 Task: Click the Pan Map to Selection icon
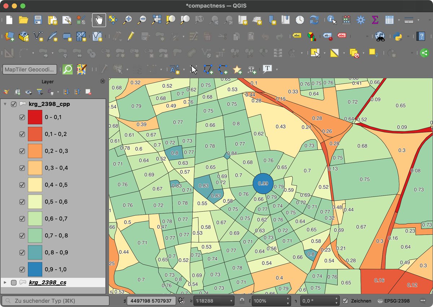click(x=113, y=20)
